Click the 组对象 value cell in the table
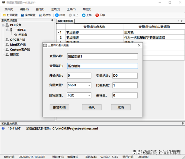Screen dimensions: 185x159 coord(154,32)
